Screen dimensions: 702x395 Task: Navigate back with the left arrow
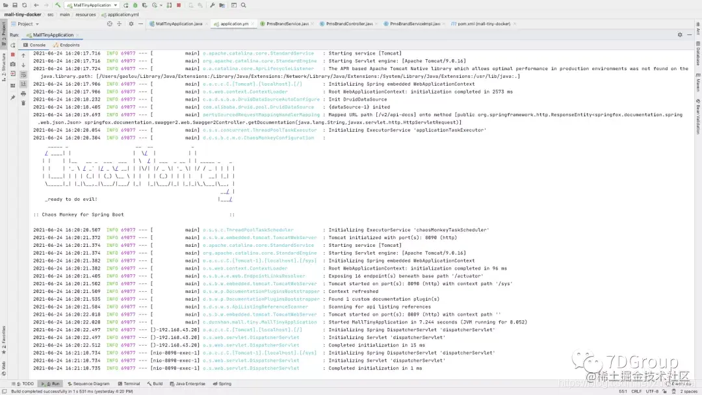pyautogui.click(x=36, y=5)
